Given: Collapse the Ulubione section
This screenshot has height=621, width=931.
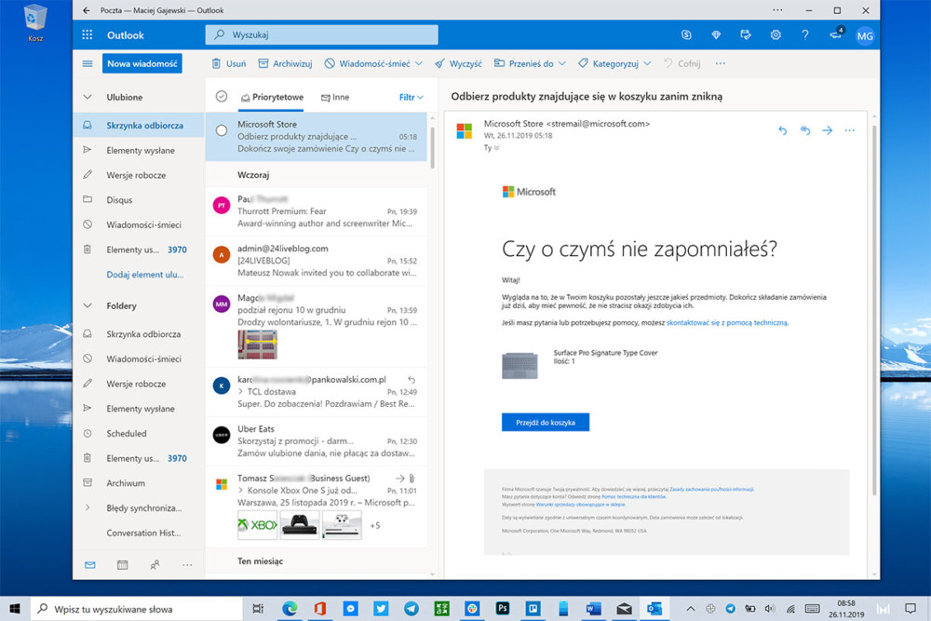Looking at the screenshot, I should (88, 97).
